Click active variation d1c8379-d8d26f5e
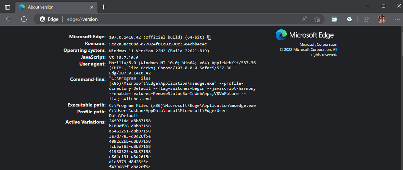Viewport: 403px width, 170px height. tap(129, 162)
